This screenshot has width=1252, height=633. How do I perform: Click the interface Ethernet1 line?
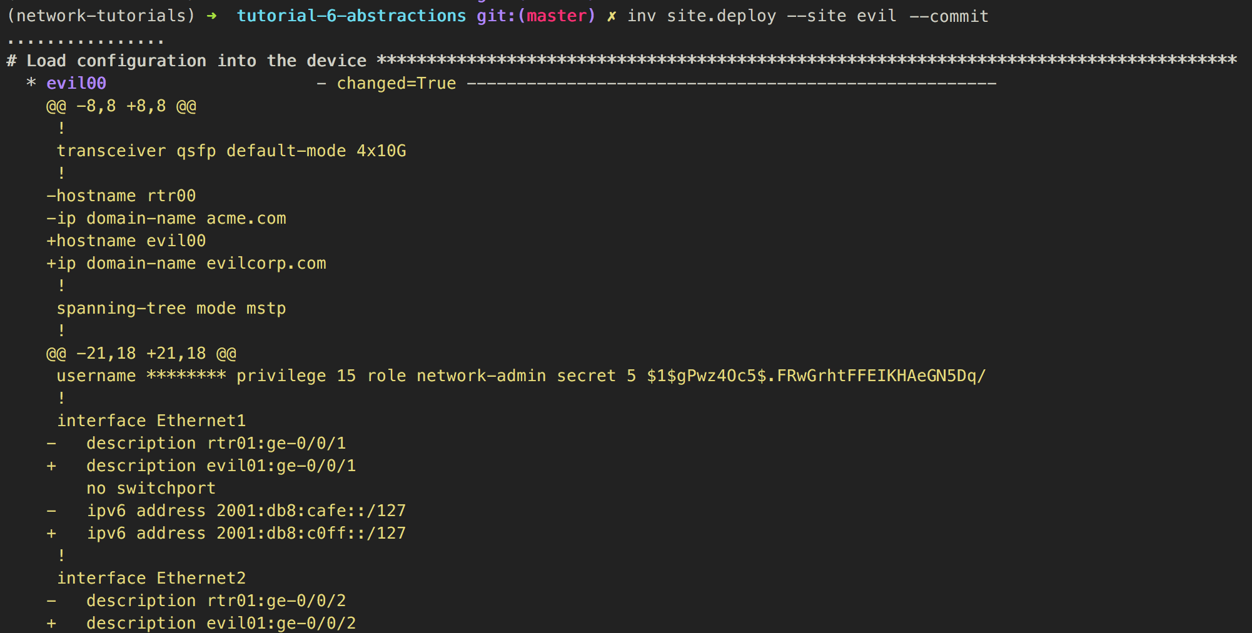tap(151, 421)
